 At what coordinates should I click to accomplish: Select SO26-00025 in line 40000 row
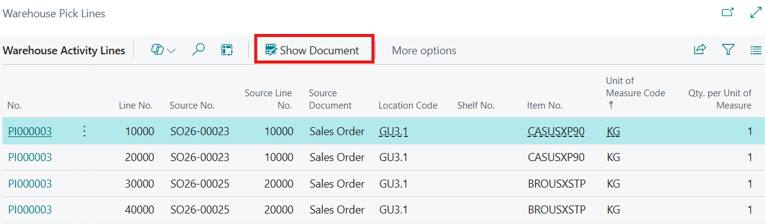[199, 210]
